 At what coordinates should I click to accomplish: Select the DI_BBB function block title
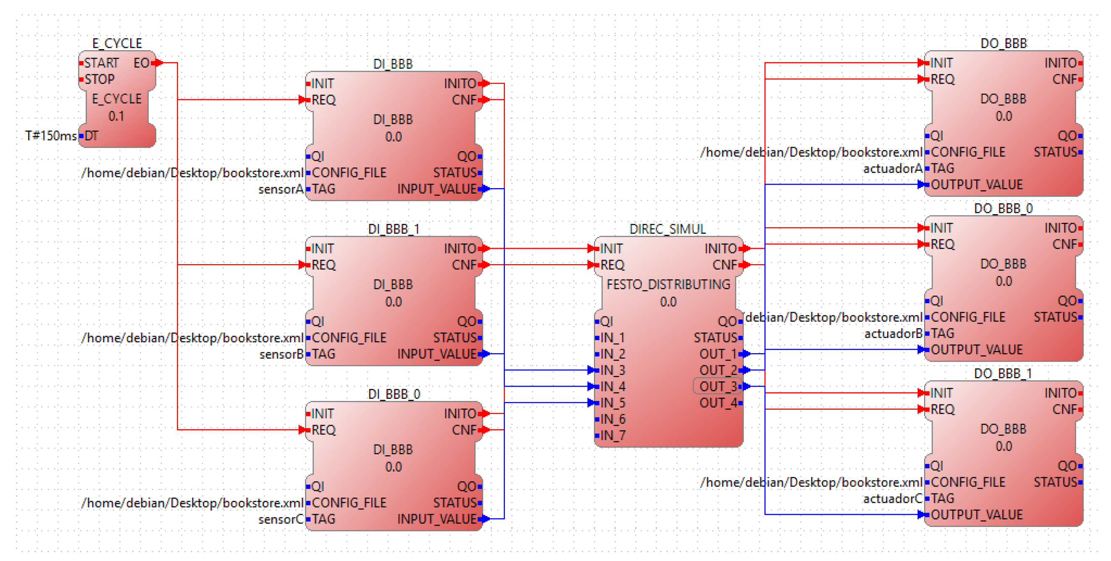[x=392, y=64]
